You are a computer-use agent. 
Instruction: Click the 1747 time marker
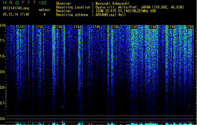[134, 27]
